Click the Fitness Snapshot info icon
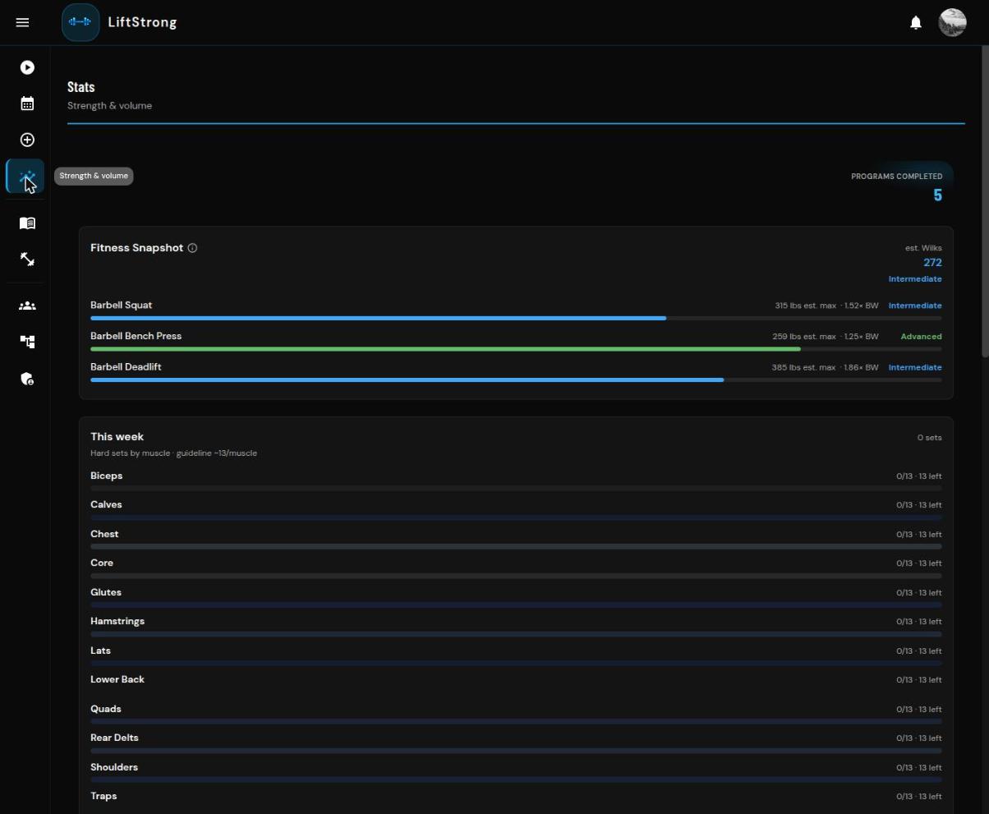The height and width of the screenshot is (814, 989). pos(192,248)
